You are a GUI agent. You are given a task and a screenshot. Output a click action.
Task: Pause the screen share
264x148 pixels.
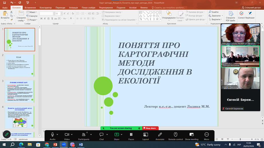(x=131, y=135)
